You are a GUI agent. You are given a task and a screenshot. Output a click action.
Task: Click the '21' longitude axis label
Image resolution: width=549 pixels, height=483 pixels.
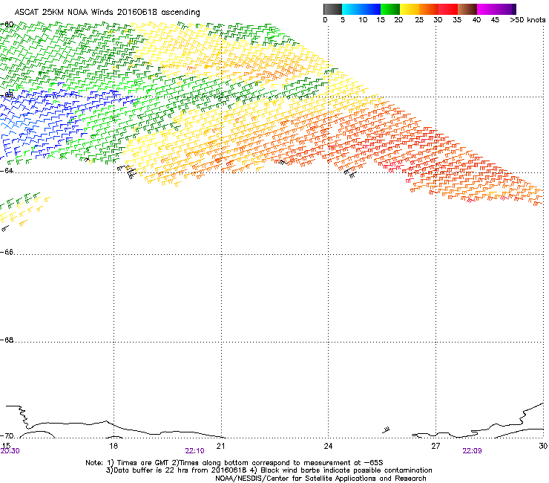pyautogui.click(x=220, y=446)
